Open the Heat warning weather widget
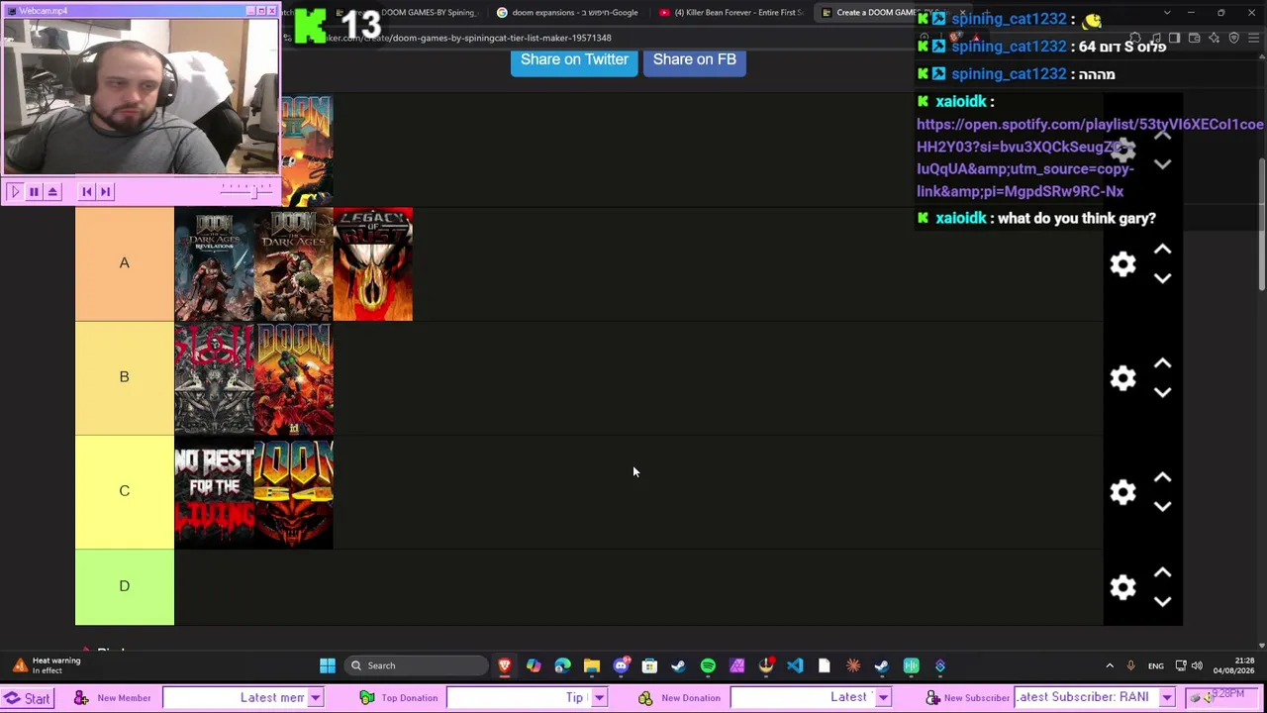This screenshot has width=1267, height=713. click(44, 665)
